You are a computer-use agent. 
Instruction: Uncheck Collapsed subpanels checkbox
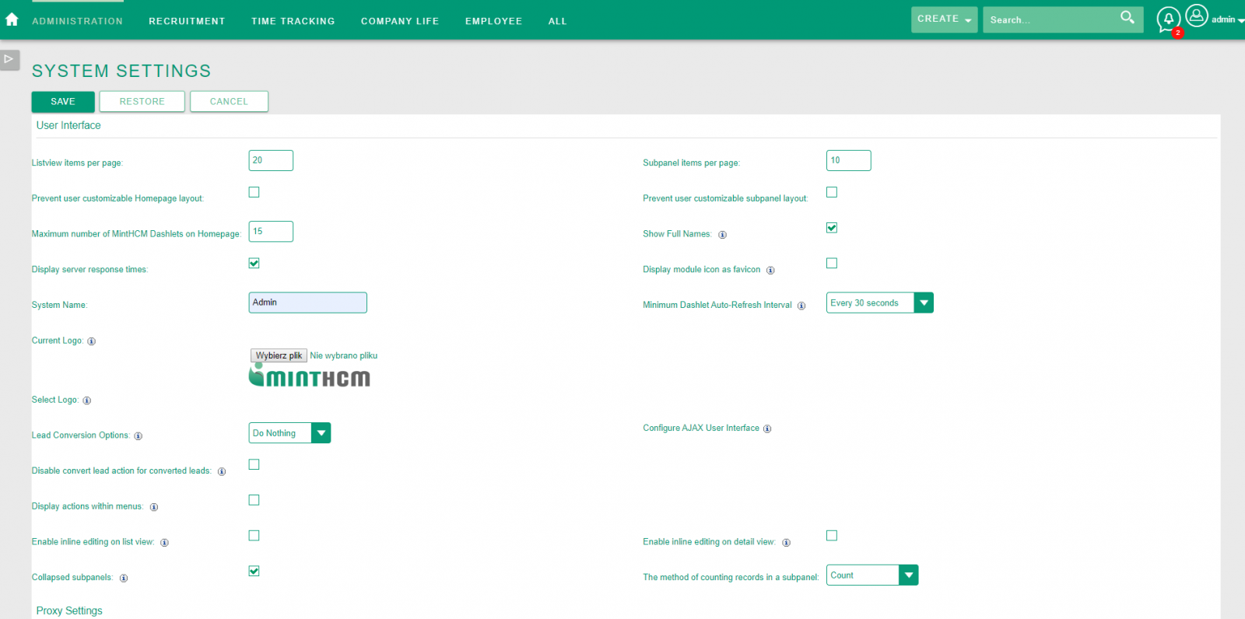click(x=254, y=571)
